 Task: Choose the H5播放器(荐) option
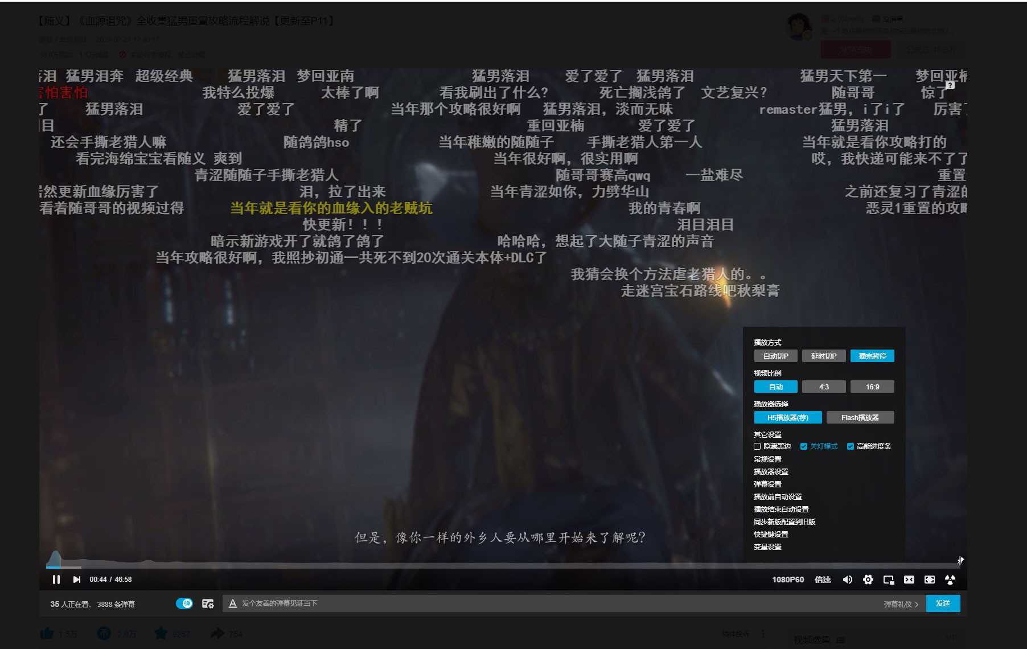(788, 418)
